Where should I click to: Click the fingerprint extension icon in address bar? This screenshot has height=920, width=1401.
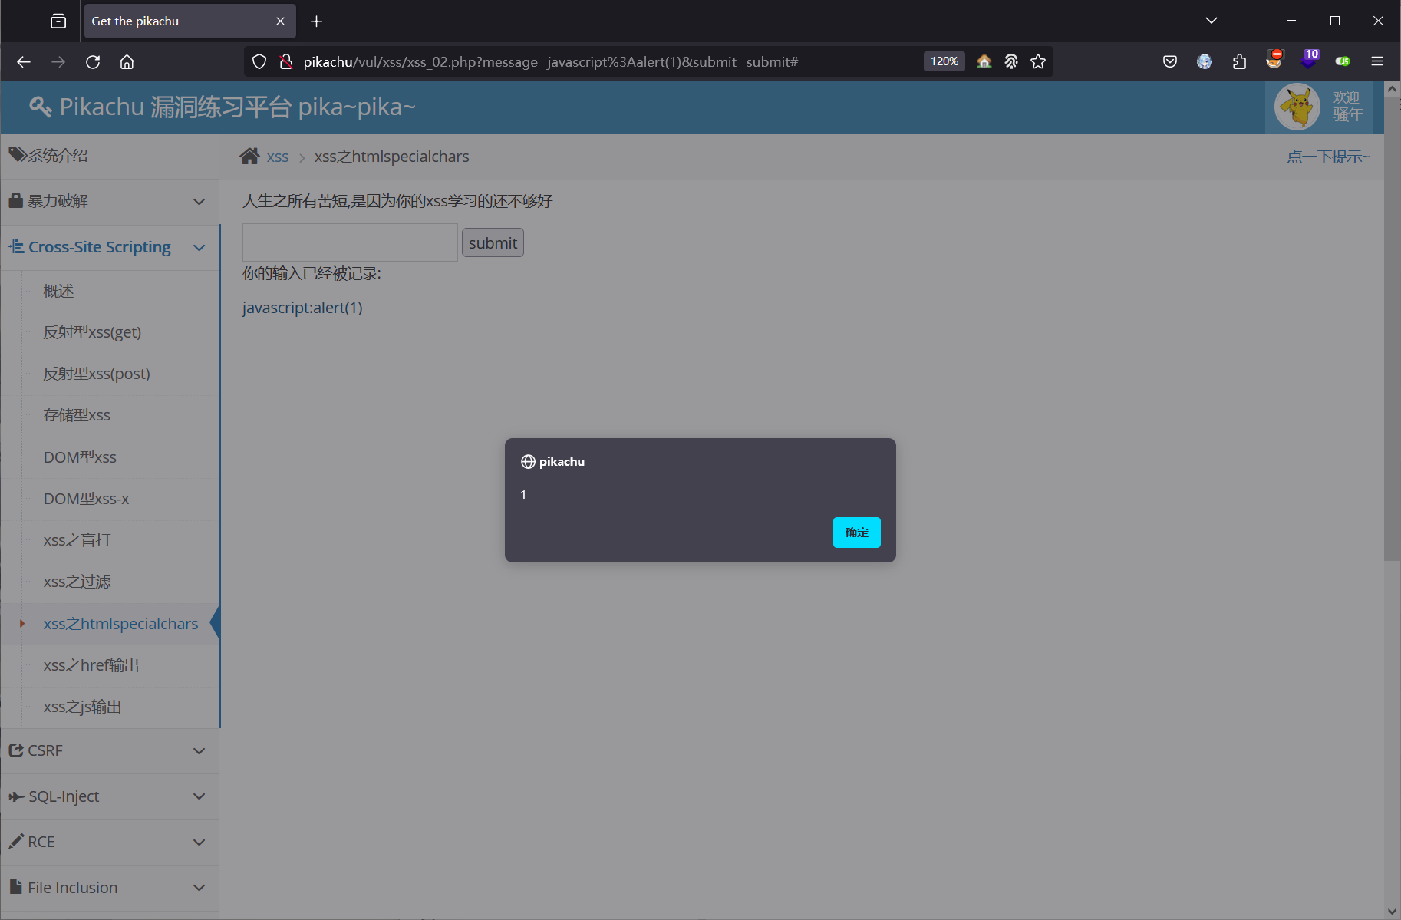click(x=1011, y=61)
